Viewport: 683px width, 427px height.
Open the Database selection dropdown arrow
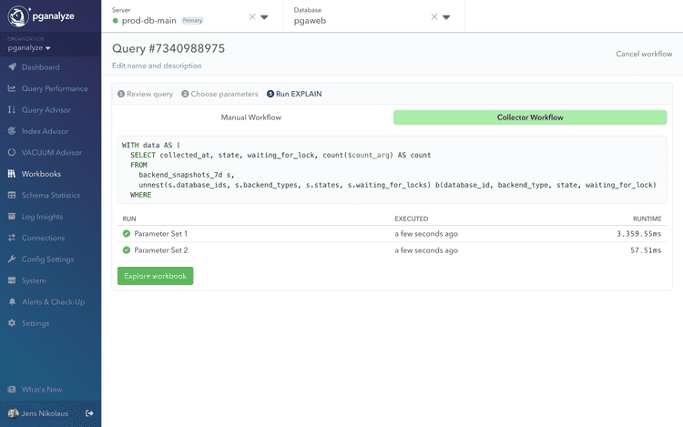[446, 16]
